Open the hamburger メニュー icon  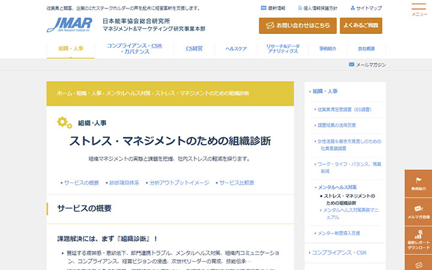point(419,10)
